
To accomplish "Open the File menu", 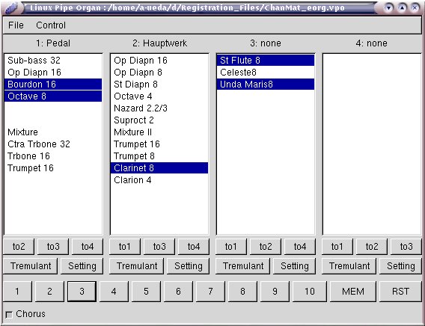I will point(16,25).
